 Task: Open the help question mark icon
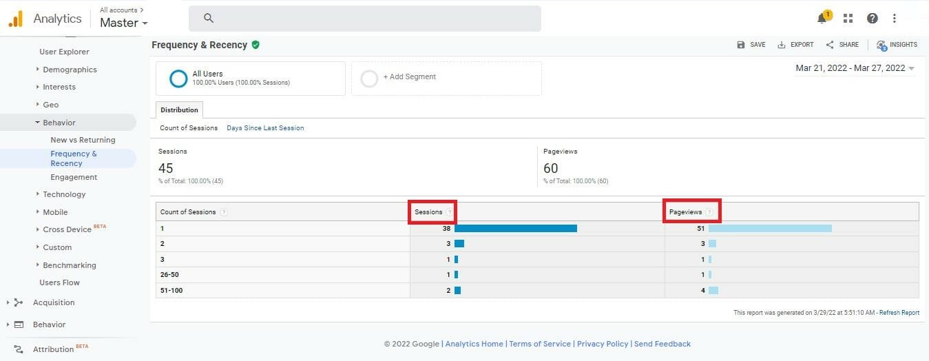click(873, 19)
